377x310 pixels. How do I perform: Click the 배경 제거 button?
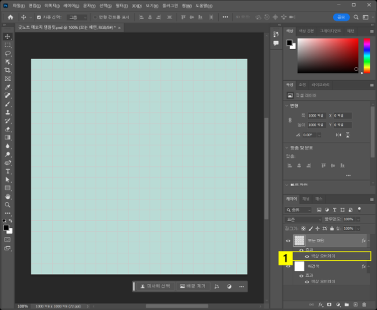[x=193, y=286]
